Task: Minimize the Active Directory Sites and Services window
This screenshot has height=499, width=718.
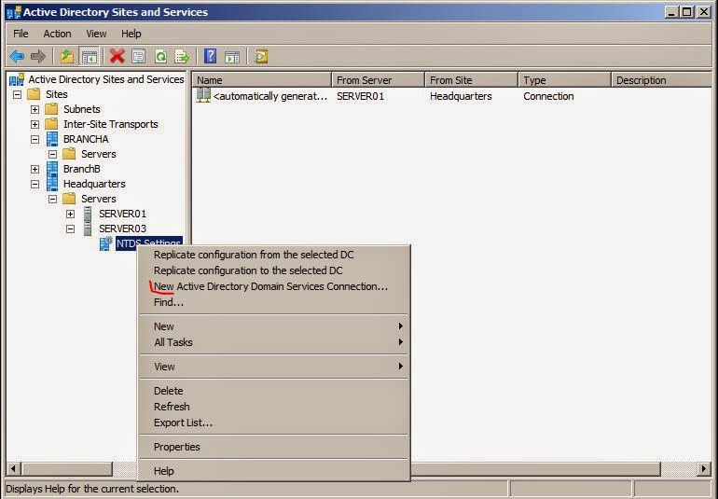Action: click(x=671, y=12)
